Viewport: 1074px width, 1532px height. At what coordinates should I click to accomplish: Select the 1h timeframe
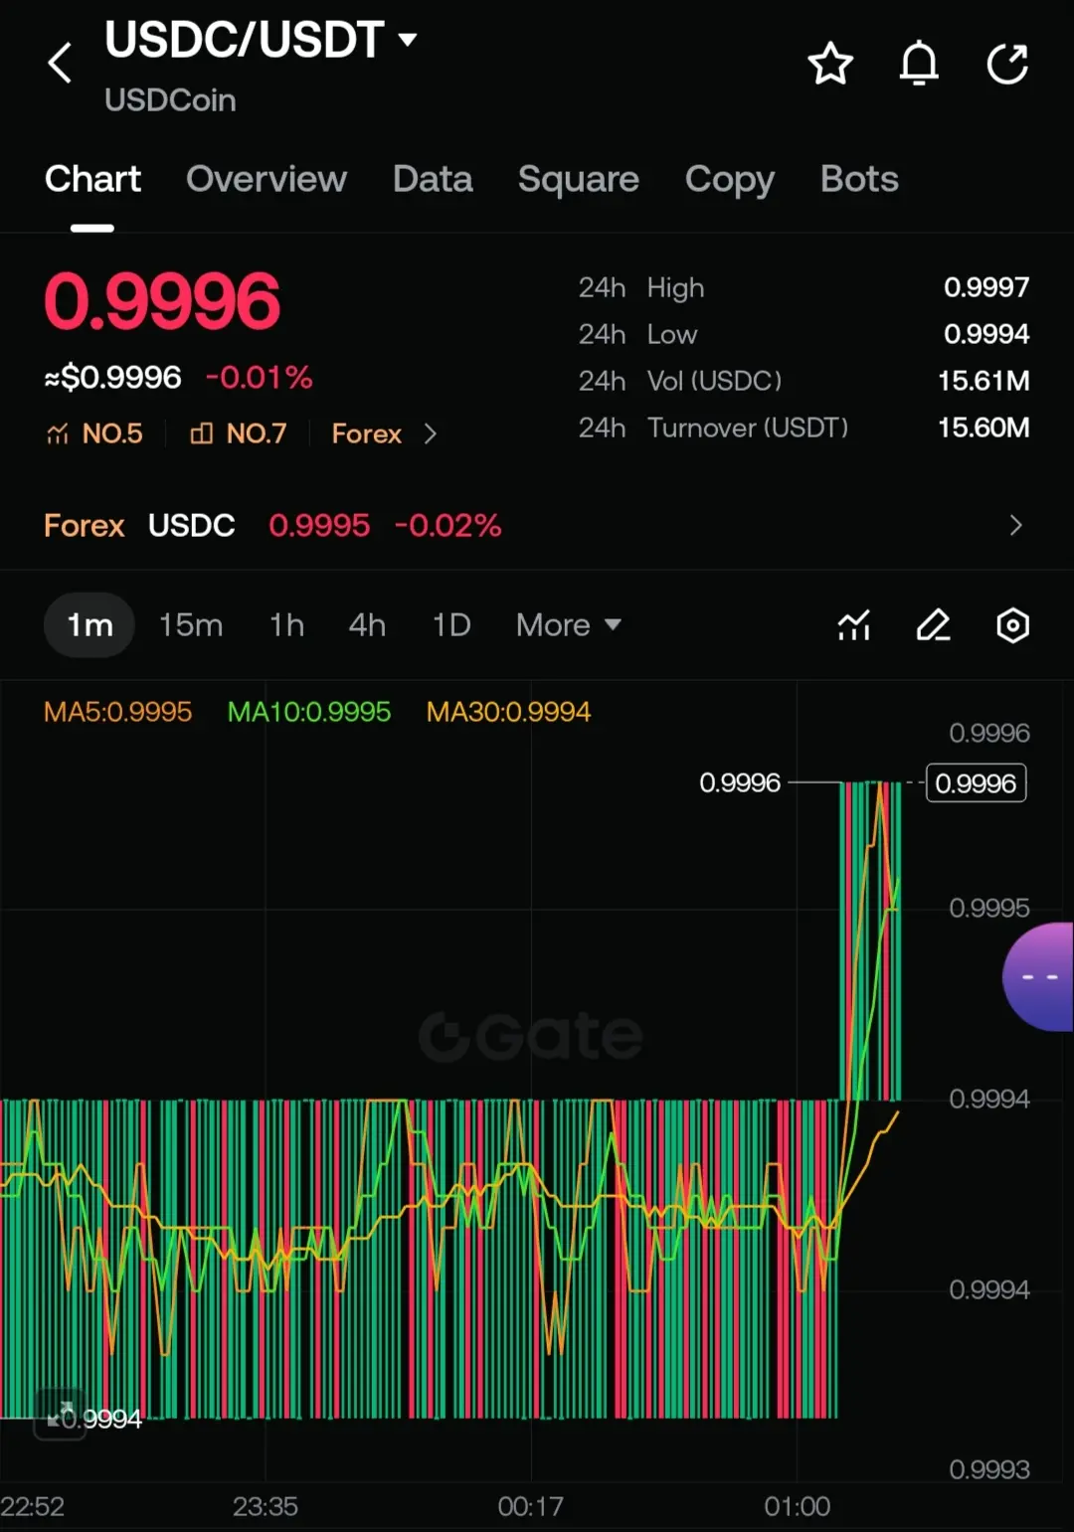point(286,625)
